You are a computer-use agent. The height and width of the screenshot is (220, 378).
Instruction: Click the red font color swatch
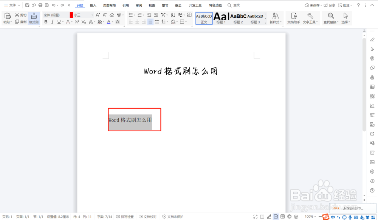[x=71, y=15]
